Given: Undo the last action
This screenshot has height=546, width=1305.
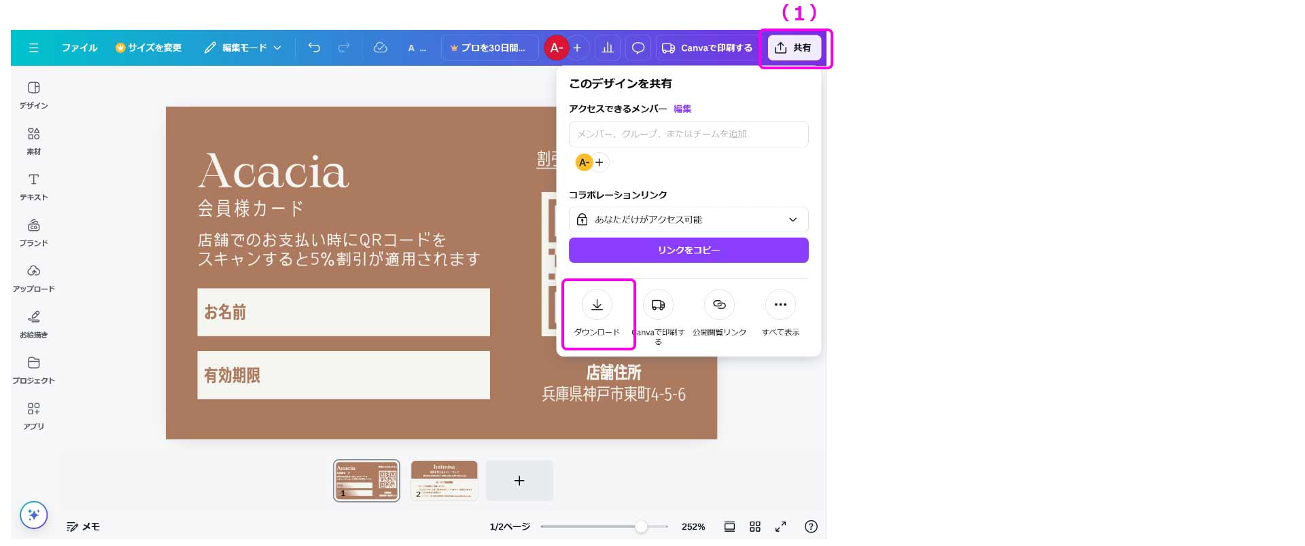Looking at the screenshot, I should (314, 48).
